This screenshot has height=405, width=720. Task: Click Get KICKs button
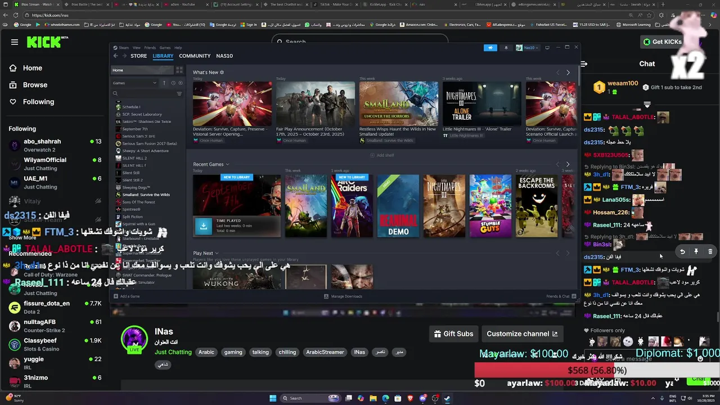pos(663,42)
